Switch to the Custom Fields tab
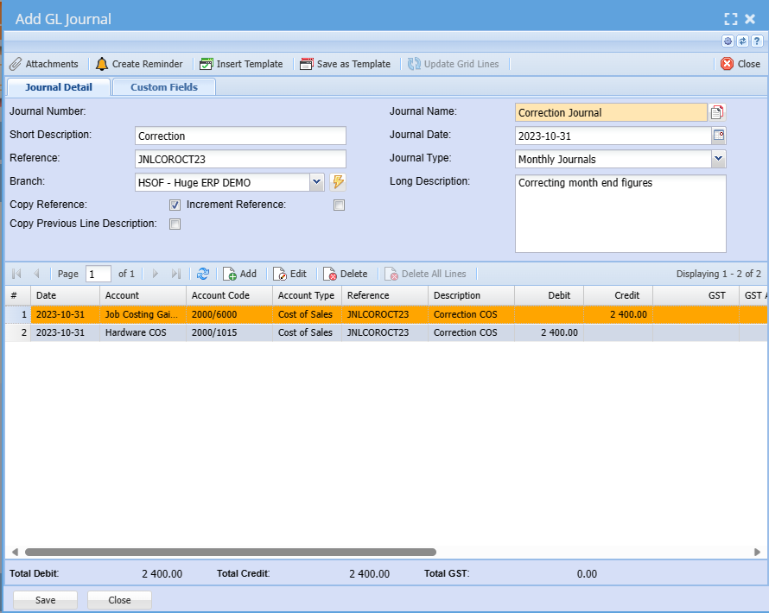This screenshot has height=613, width=769. point(164,87)
